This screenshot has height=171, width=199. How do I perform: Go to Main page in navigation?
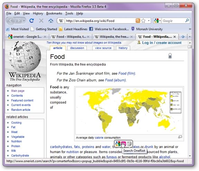[x=18, y=91]
